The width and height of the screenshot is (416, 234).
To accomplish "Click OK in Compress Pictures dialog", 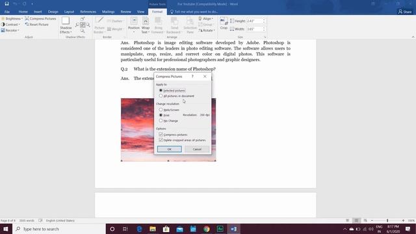I will 170,149.
